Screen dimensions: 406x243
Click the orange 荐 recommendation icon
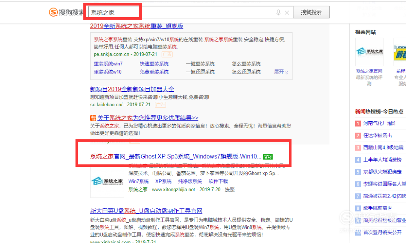point(93,118)
